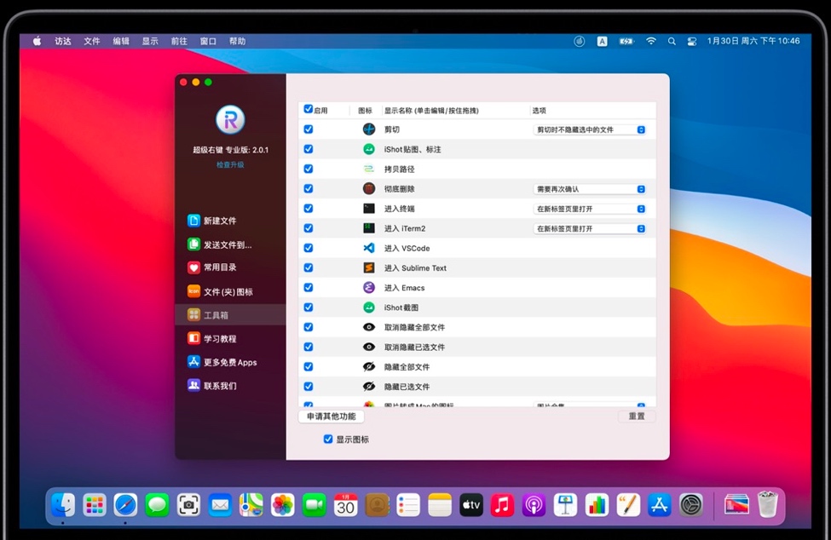The height and width of the screenshot is (540, 831).
Task: Click the 检查升级 link
Action: 230,164
